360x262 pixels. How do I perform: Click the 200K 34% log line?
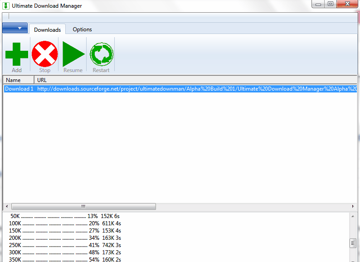[x=65, y=238]
